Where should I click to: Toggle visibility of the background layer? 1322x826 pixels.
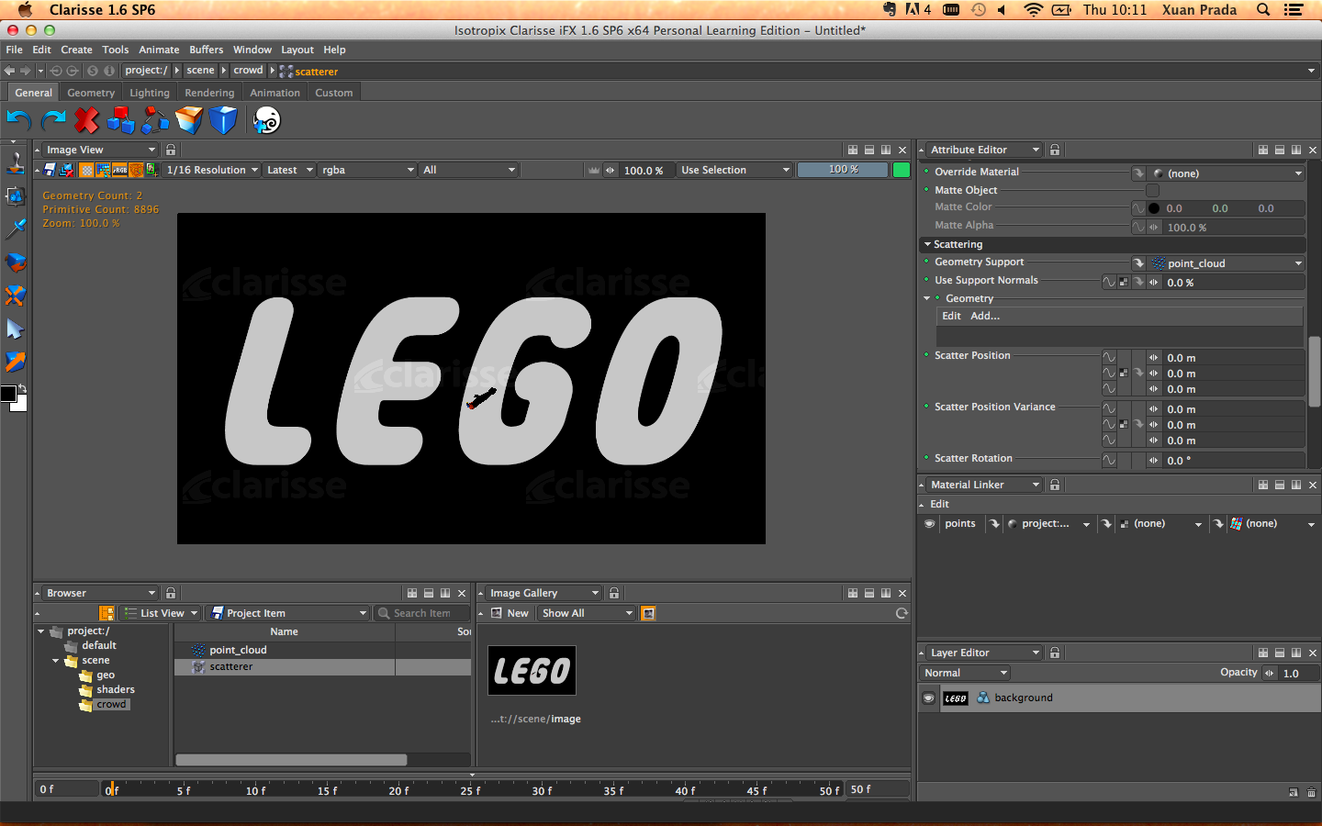coord(928,698)
